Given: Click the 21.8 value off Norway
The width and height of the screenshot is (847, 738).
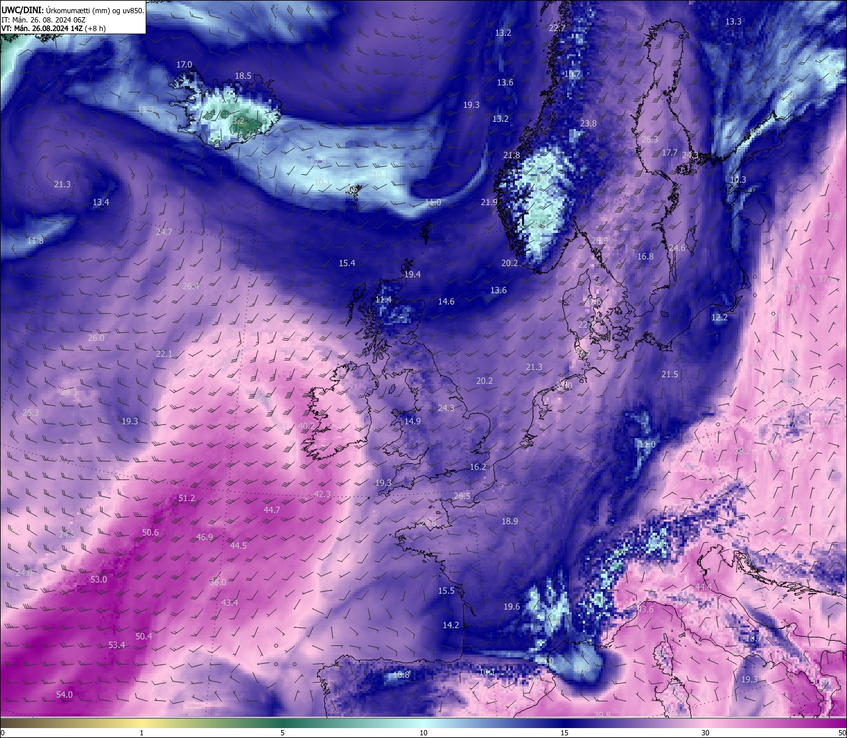Looking at the screenshot, I should [512, 155].
